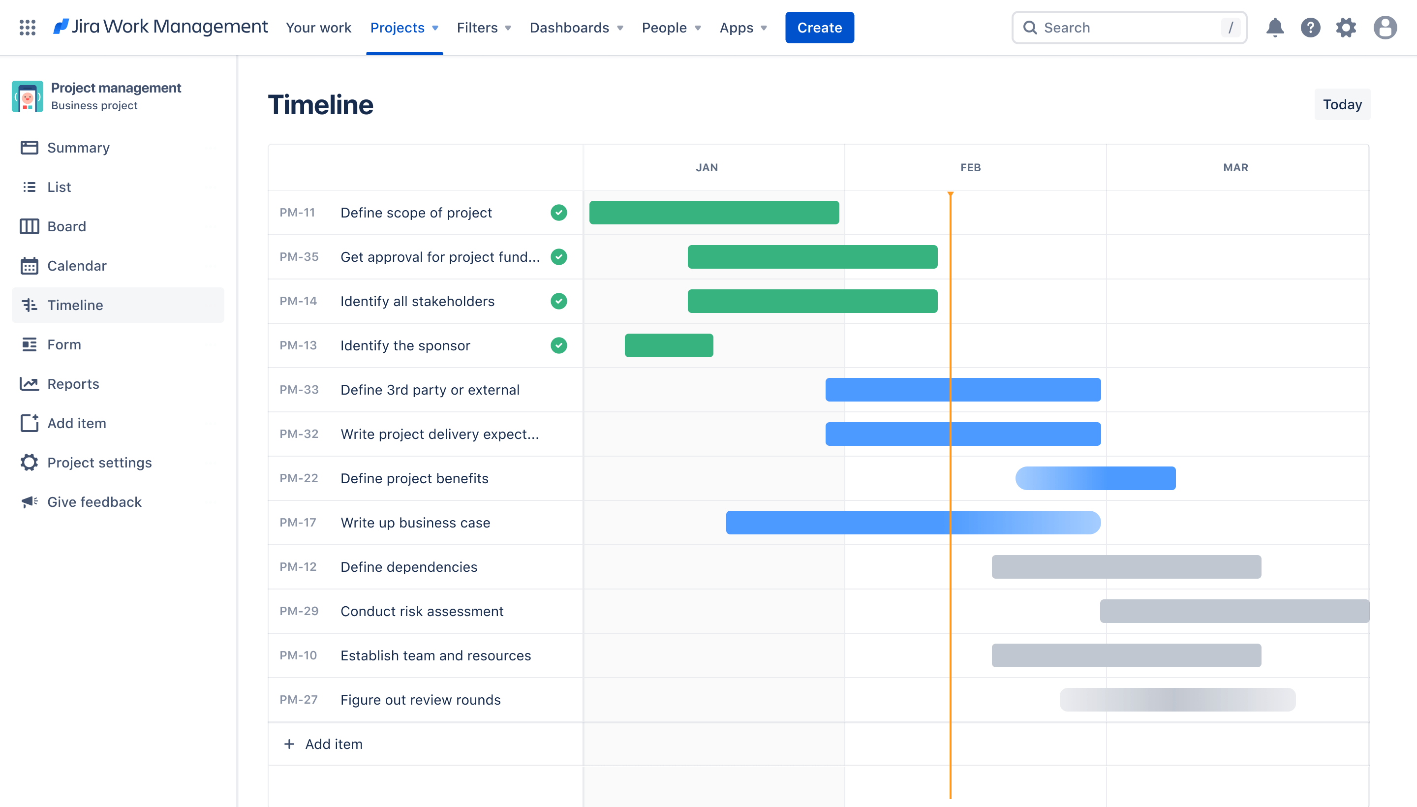Expand the Dashboards dropdown menu

pos(575,27)
